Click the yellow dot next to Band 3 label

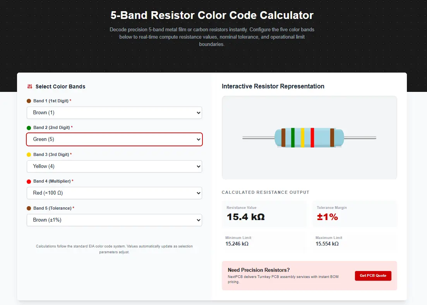pyautogui.click(x=29, y=154)
